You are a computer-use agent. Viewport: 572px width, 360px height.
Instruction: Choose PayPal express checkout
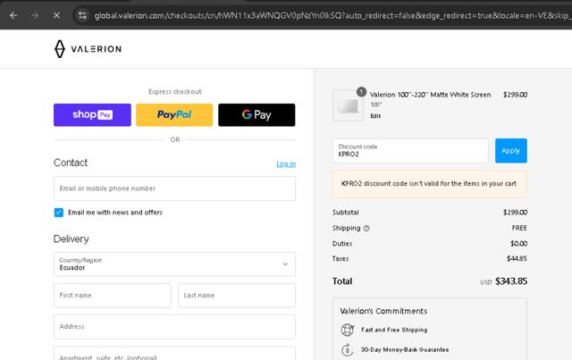tap(174, 115)
